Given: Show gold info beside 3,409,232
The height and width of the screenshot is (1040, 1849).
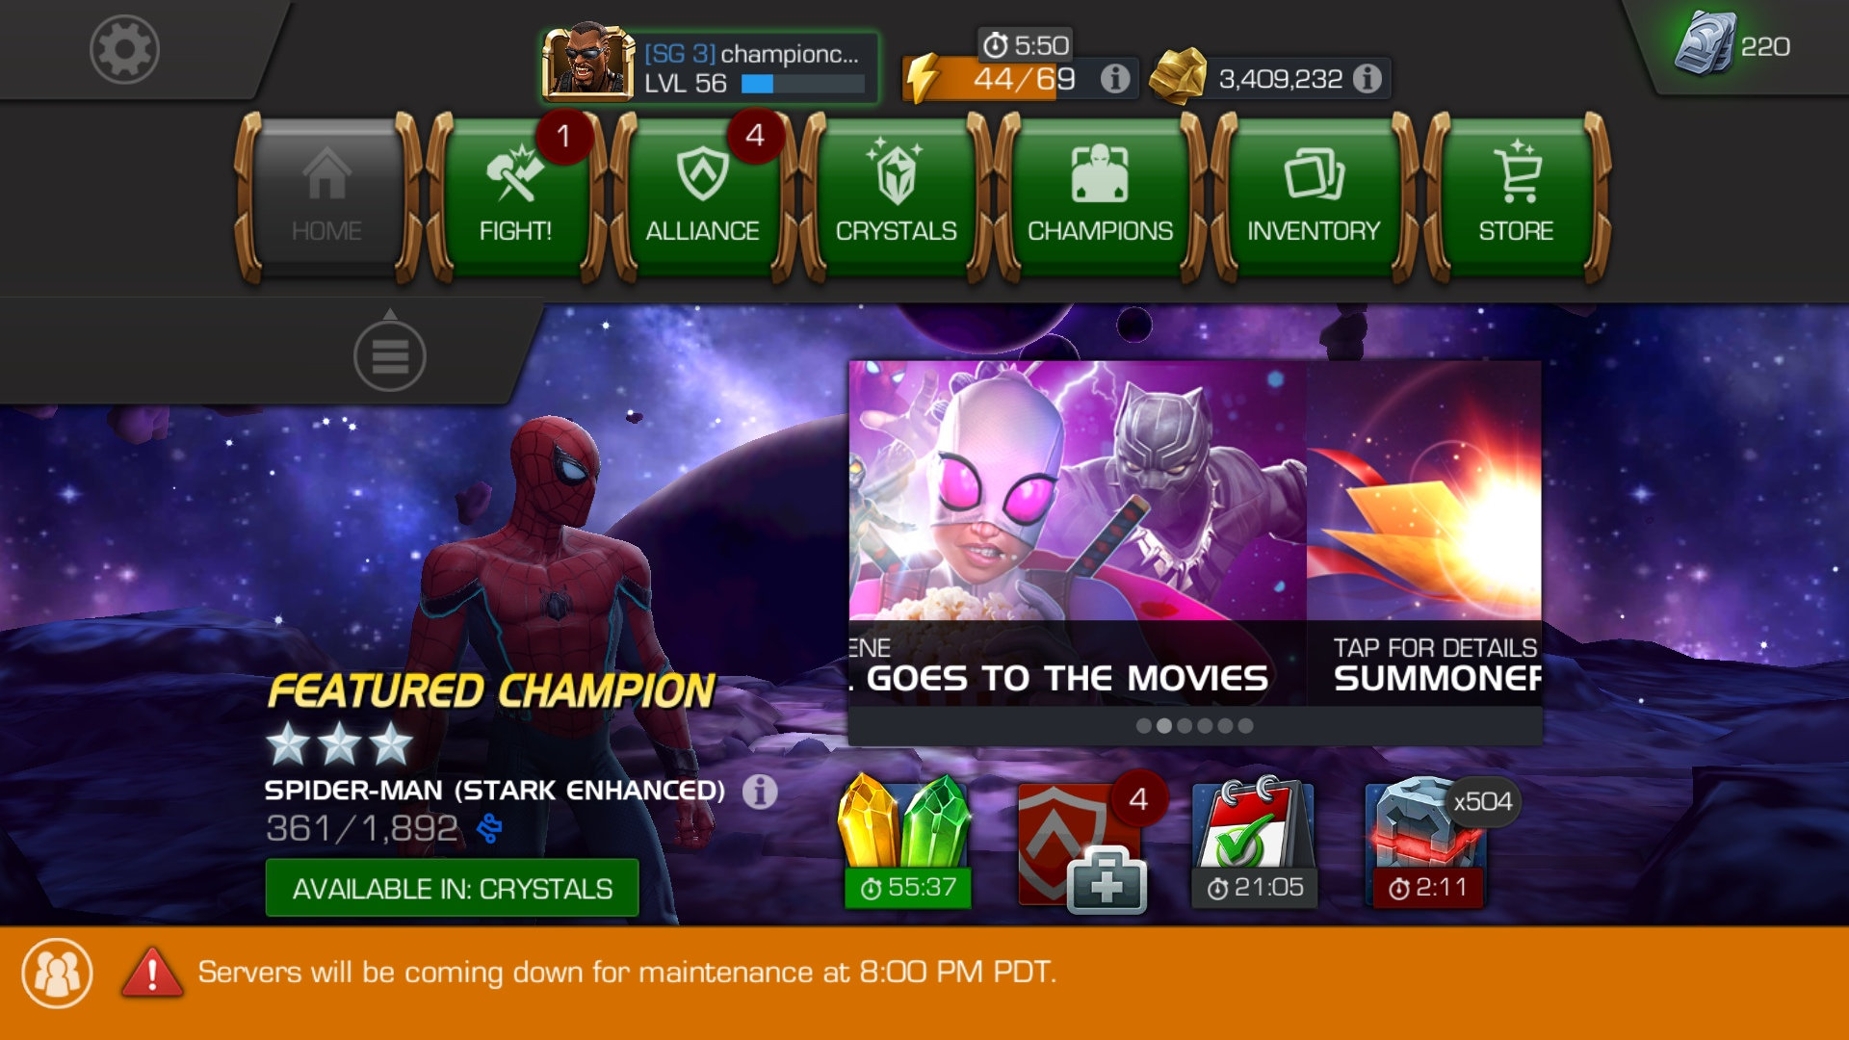Looking at the screenshot, I should pos(1367,78).
